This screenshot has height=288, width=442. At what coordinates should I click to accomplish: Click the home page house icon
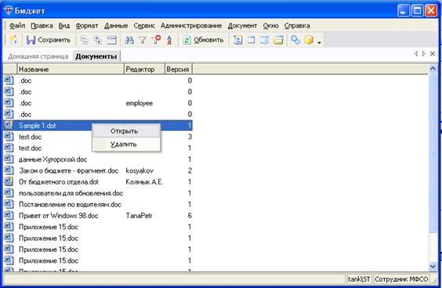[x=13, y=40]
